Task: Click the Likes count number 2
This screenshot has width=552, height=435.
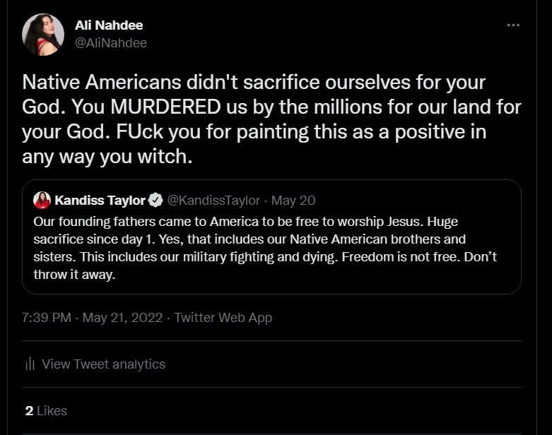Action: click(x=29, y=411)
